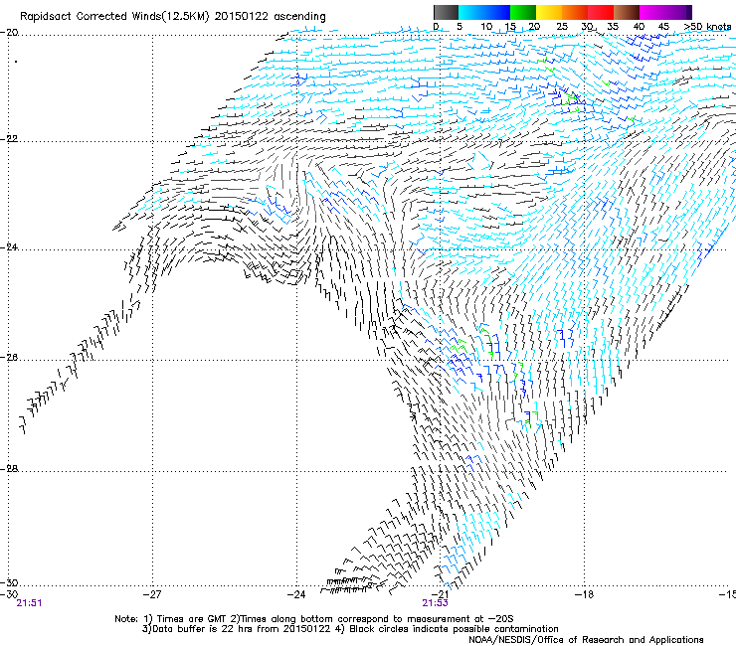This screenshot has height=646, width=736.
Task: Click the yellow 20-25 knots legend segment
Action: (549, 12)
